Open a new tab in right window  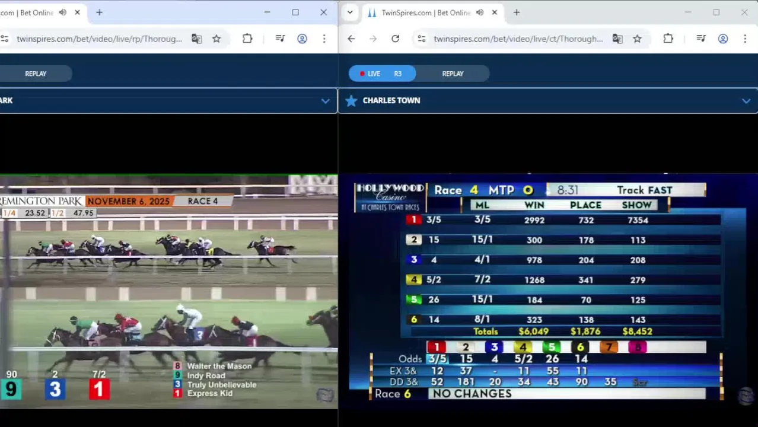coord(517,12)
